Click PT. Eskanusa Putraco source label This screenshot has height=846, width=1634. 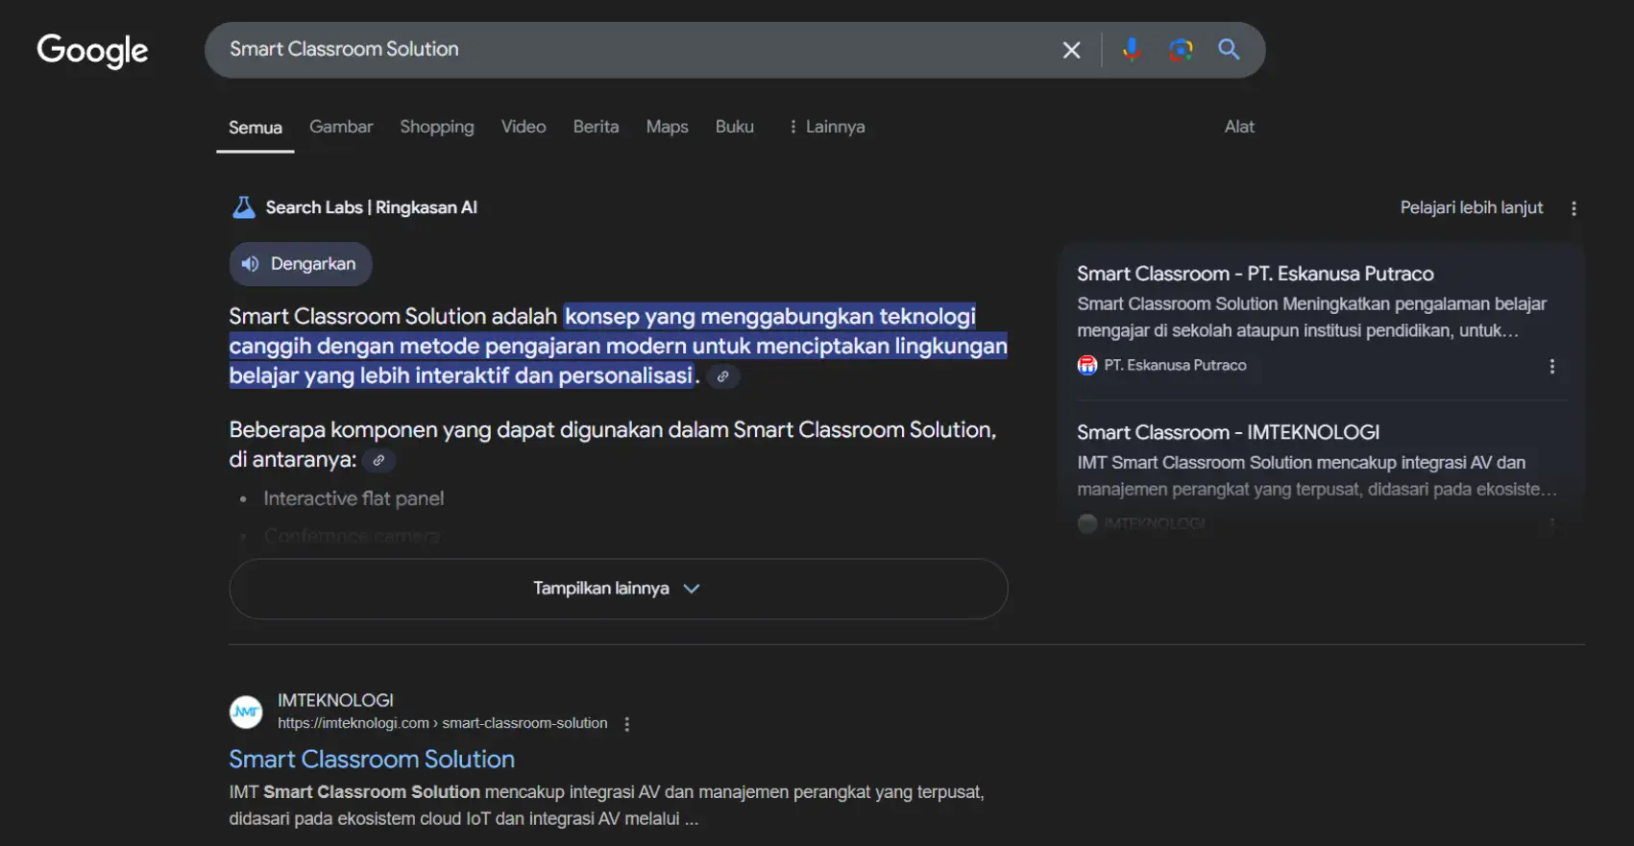pos(1175,365)
